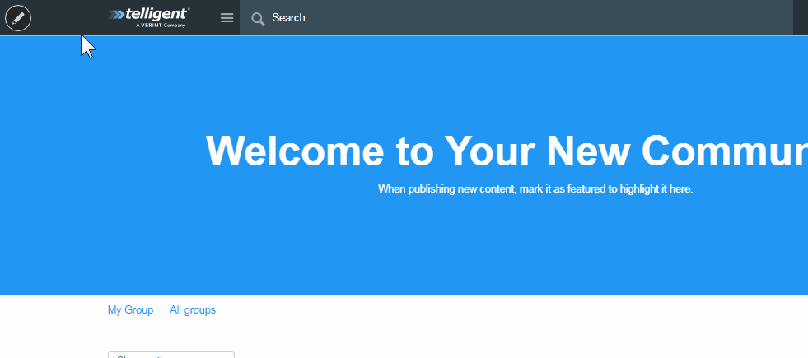Go to All groups link

tap(193, 310)
